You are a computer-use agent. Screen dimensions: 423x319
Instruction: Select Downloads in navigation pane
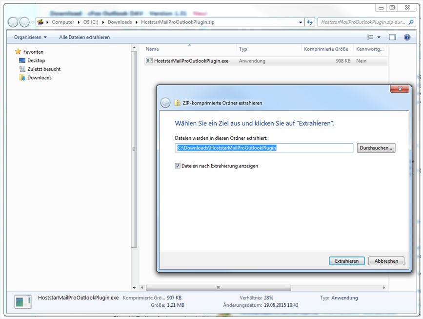tap(40, 78)
